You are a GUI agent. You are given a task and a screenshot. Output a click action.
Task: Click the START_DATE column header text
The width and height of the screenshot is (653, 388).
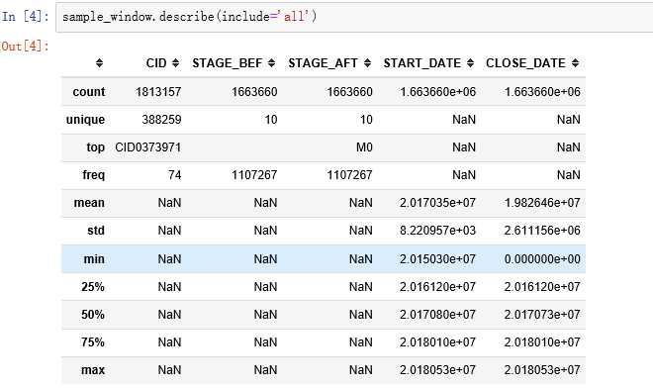click(x=421, y=63)
